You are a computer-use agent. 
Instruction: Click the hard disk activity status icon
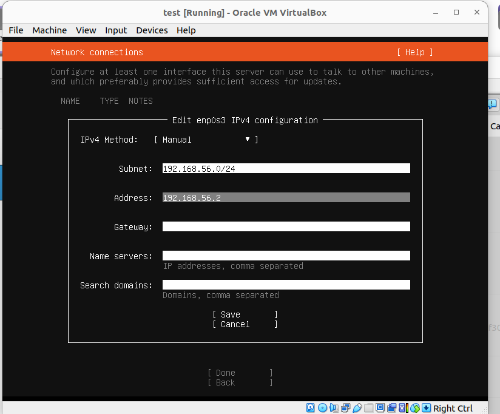[310, 407]
